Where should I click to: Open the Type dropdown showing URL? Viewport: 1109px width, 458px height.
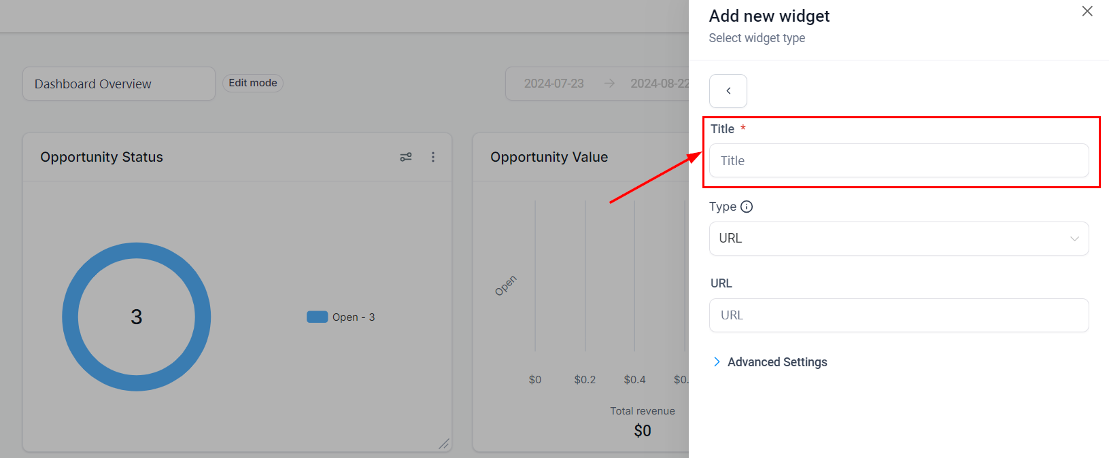(x=891, y=239)
